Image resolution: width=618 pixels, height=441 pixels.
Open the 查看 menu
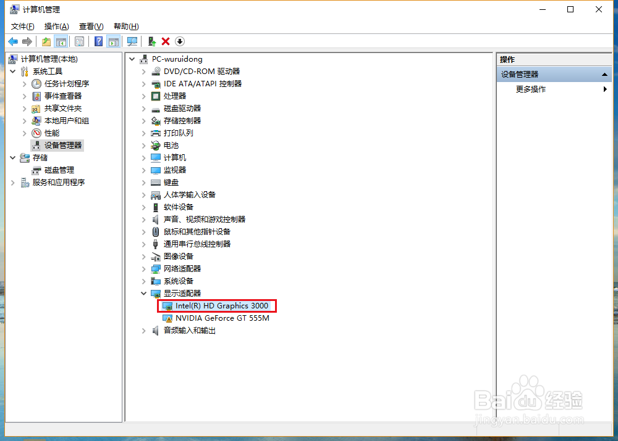click(90, 26)
